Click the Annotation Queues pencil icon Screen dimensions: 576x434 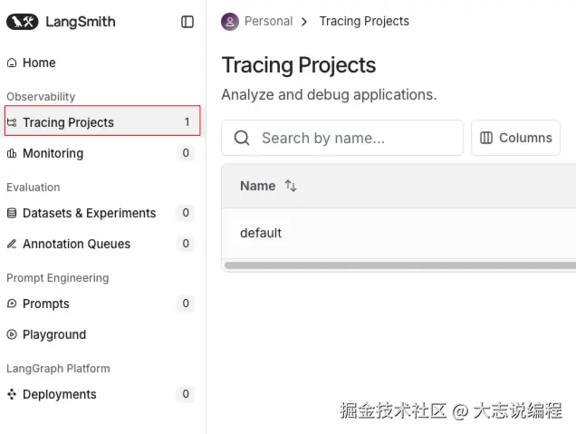[12, 244]
